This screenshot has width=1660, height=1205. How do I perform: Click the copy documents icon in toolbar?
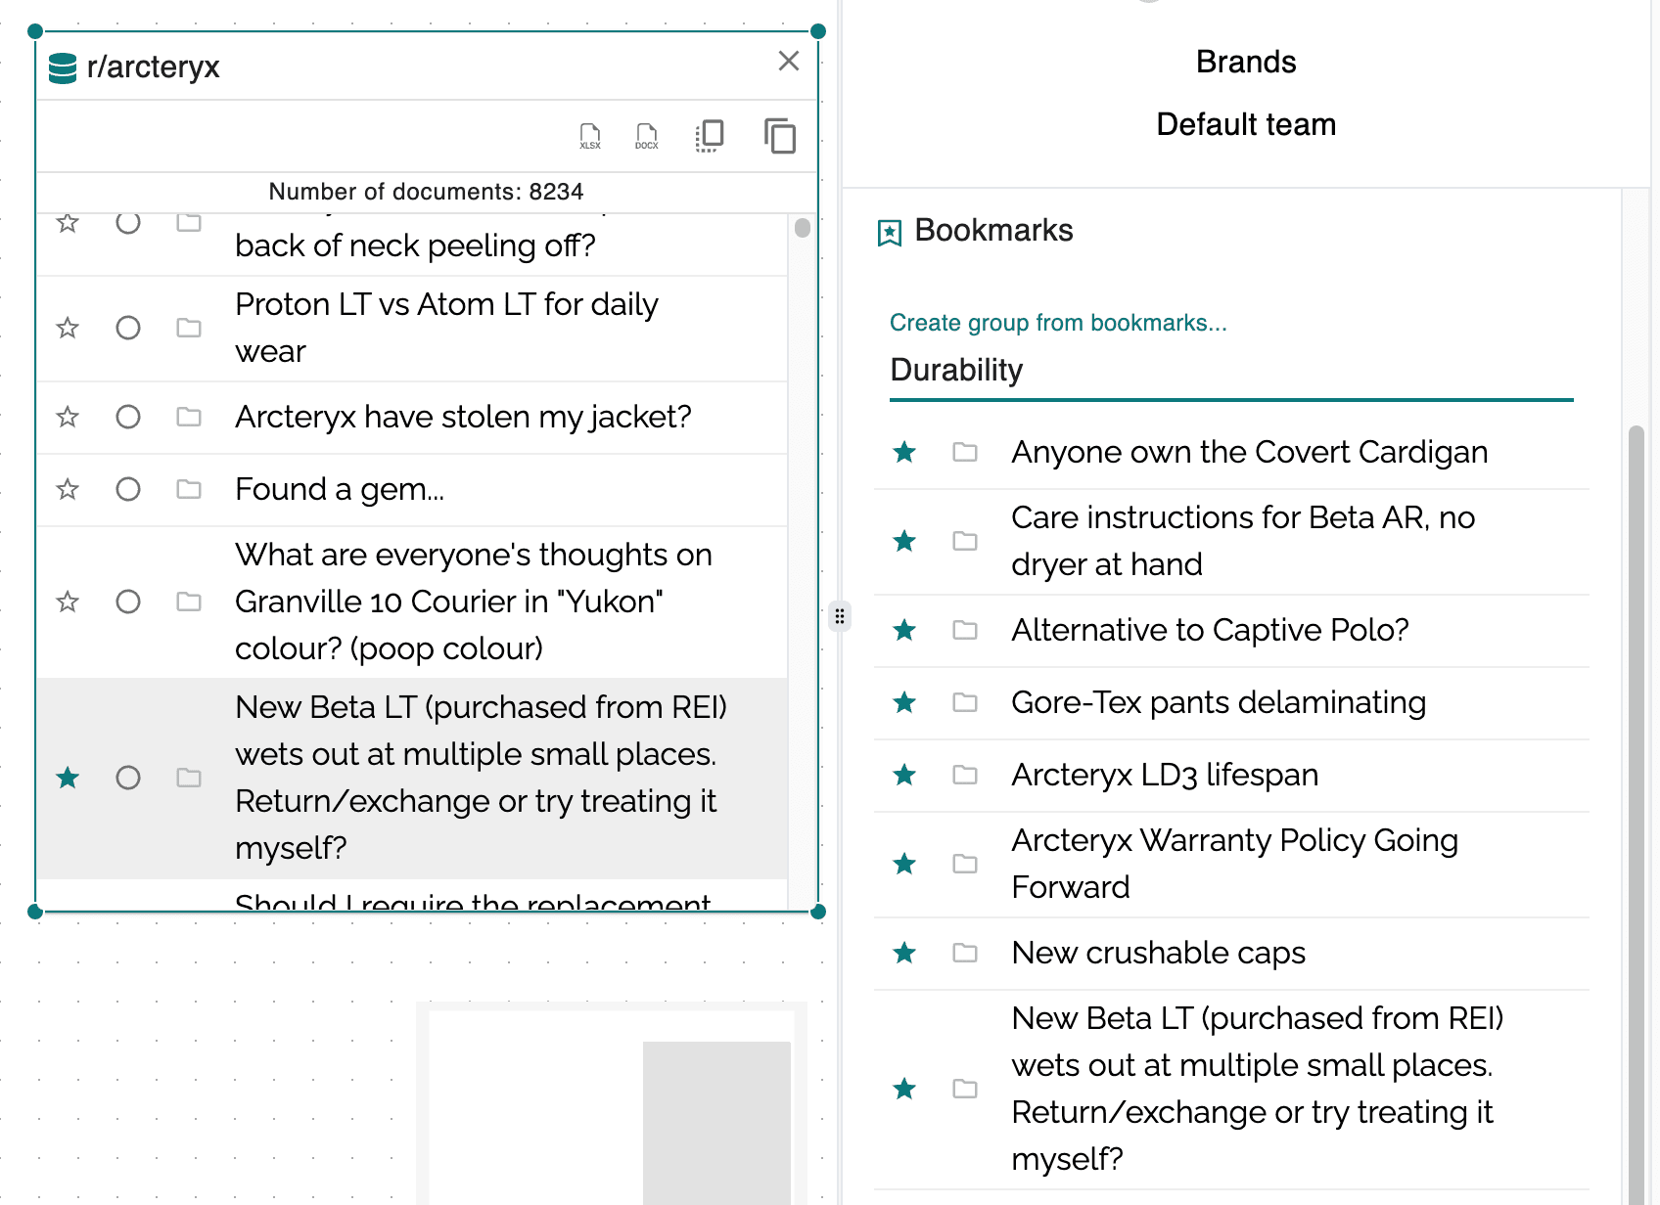pos(780,136)
